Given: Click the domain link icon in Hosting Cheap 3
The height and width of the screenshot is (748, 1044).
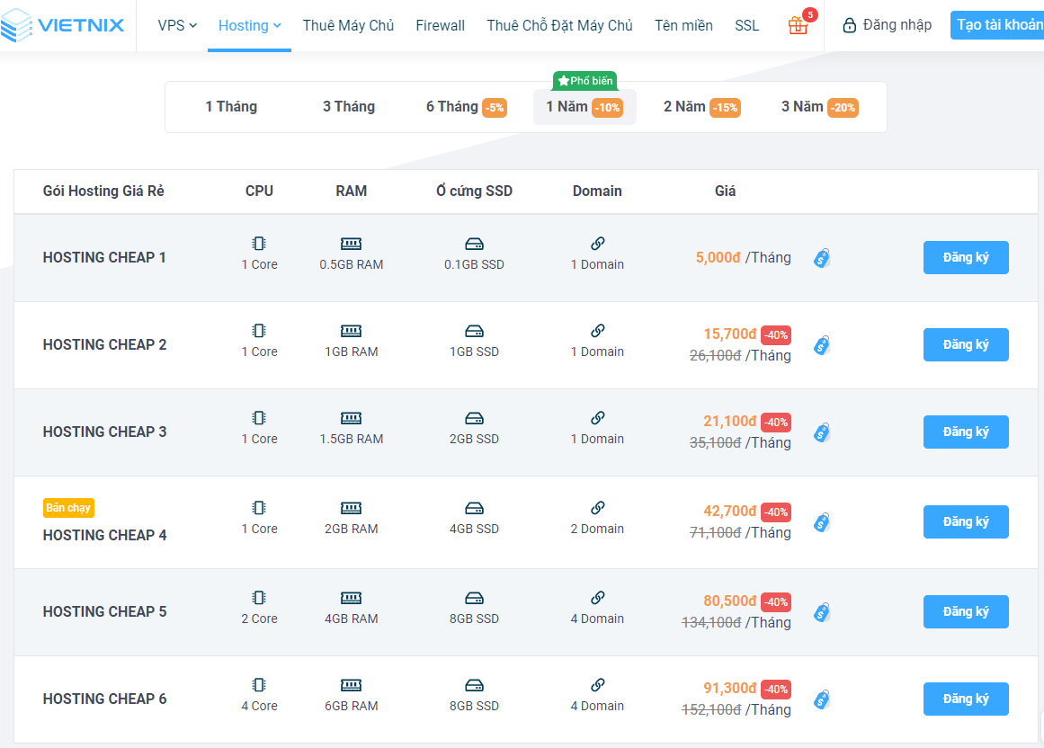Looking at the screenshot, I should click(597, 417).
